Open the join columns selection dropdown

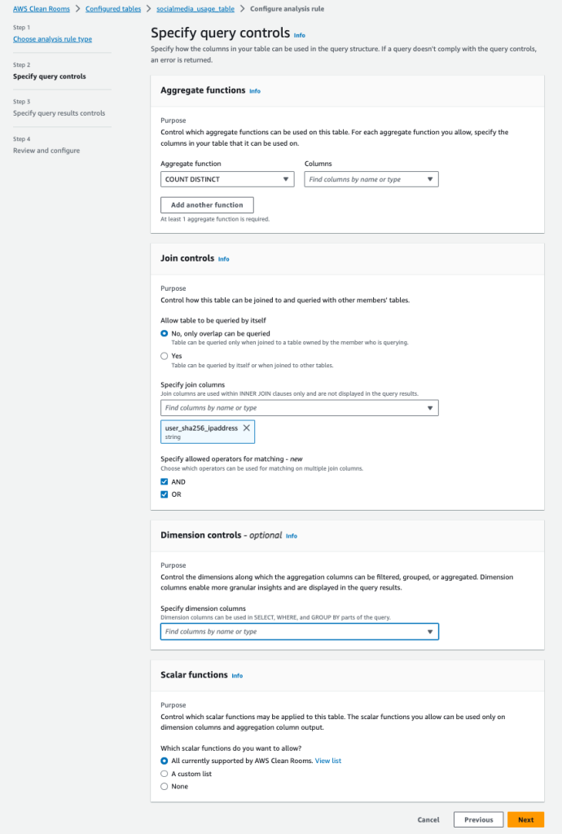tap(300, 407)
